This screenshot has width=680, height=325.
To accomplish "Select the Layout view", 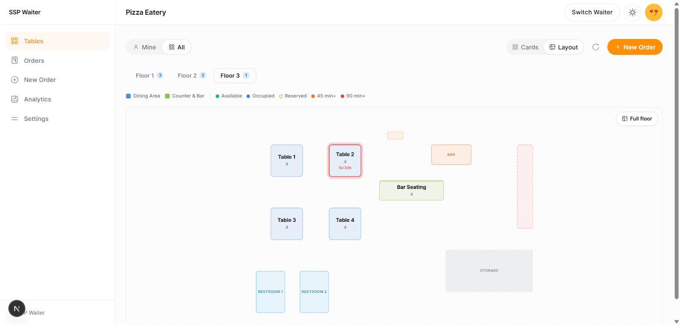I will (563, 47).
